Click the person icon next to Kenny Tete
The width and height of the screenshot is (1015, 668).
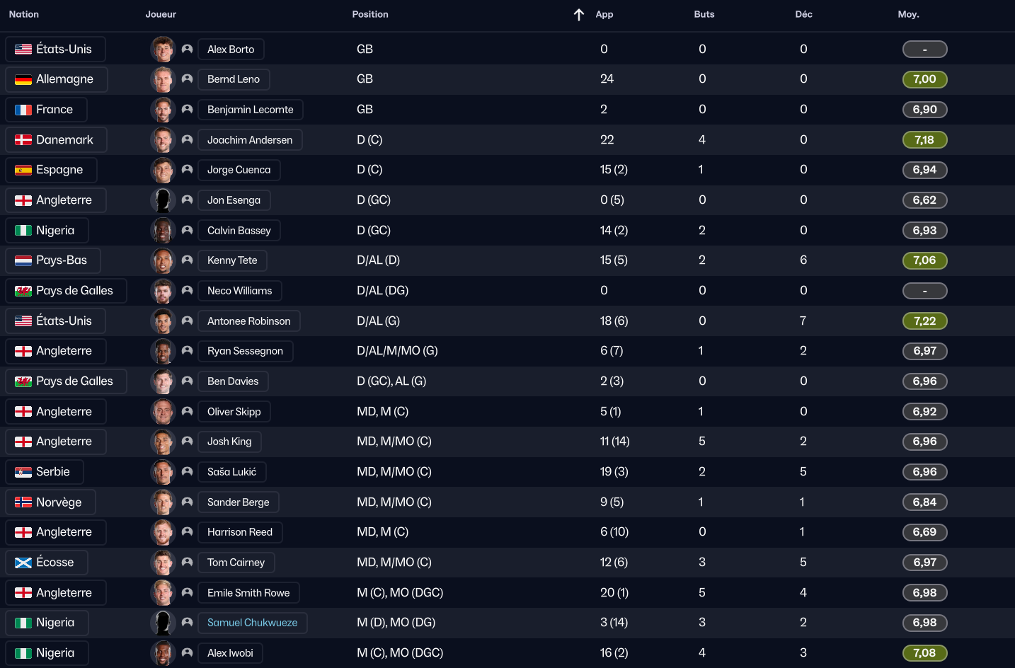pos(187,260)
